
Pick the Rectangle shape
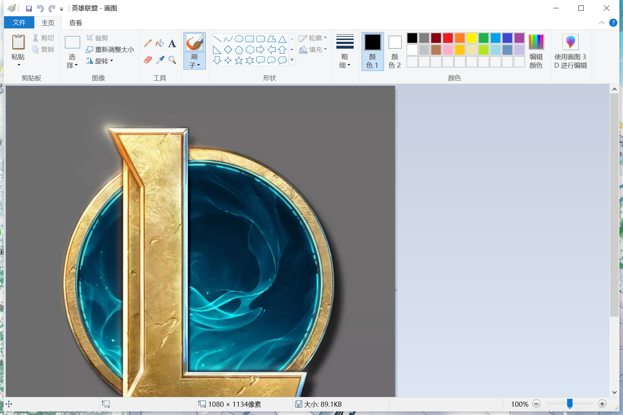(x=249, y=39)
